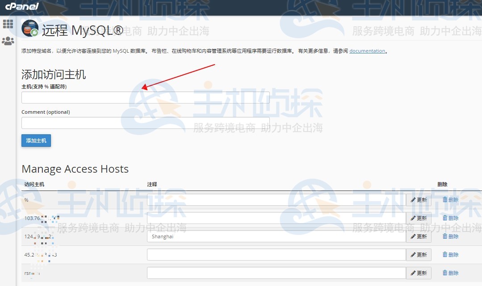Select the user accounts icon in the sidebar
The image size is (482, 286).
click(8, 41)
